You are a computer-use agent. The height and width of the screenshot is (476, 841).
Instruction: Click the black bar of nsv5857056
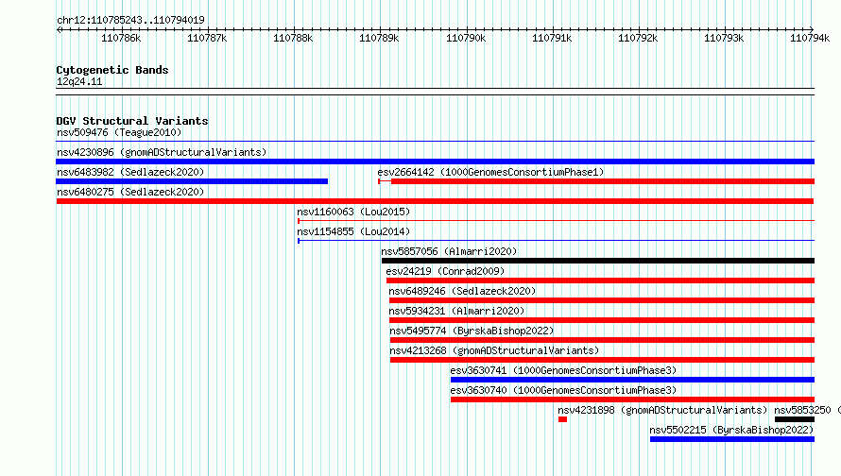[598, 261]
